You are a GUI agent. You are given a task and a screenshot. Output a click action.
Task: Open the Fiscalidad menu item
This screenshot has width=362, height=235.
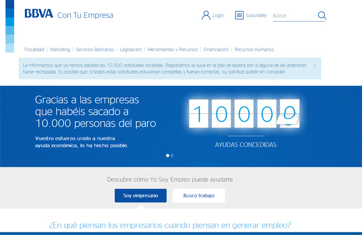tap(34, 50)
